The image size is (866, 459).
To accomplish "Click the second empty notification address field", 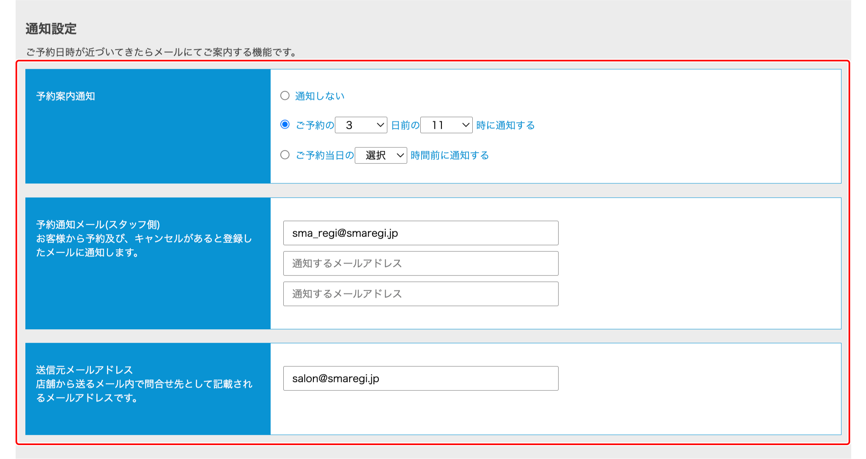I will click(x=421, y=294).
